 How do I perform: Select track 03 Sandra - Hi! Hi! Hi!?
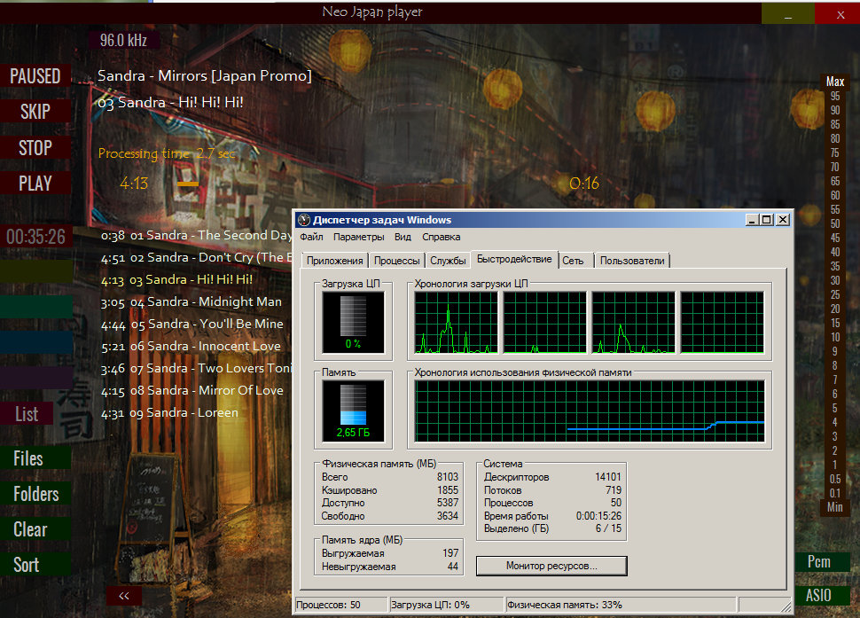[176, 279]
